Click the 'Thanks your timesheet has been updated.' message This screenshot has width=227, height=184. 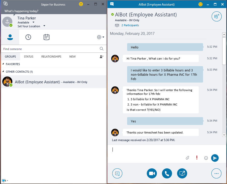(x=161, y=133)
